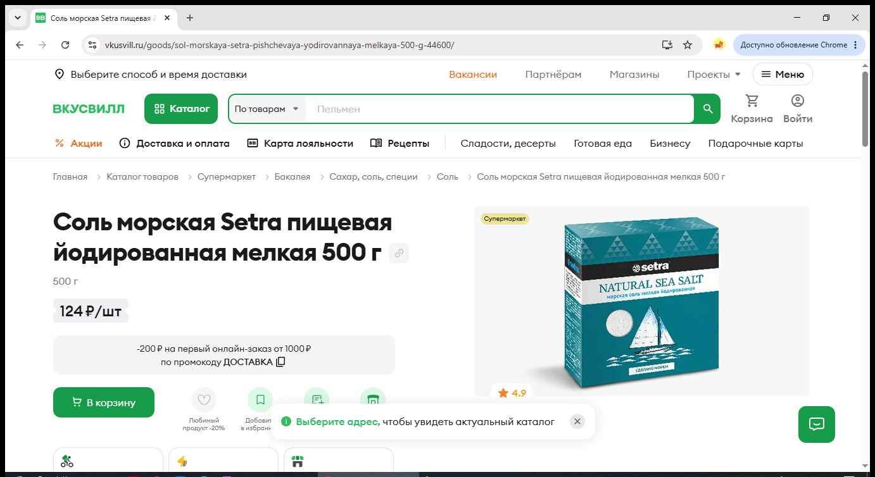Expand the Проекты dropdown
The image size is (875, 477).
[714, 75]
